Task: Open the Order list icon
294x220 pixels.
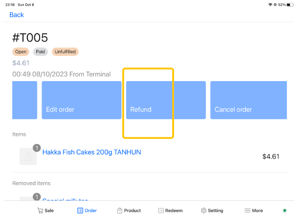Action: pos(80,211)
